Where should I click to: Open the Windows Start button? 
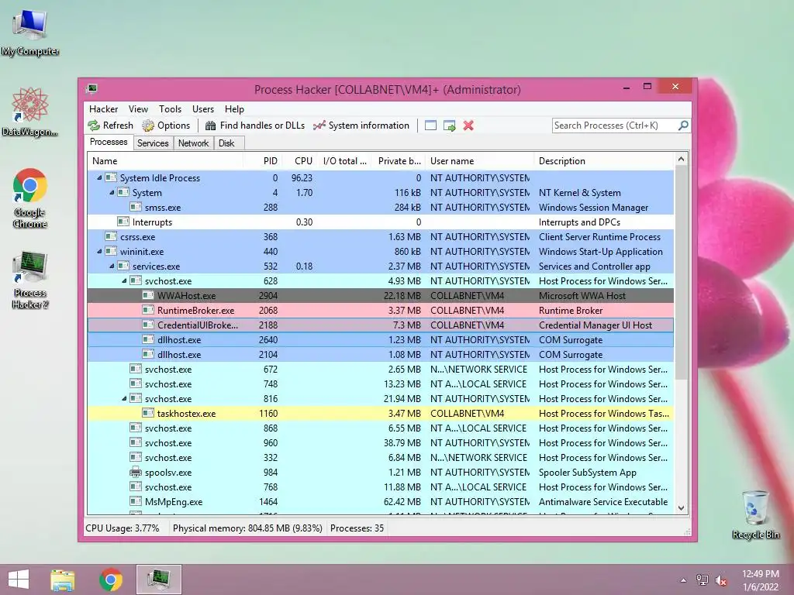(19, 580)
